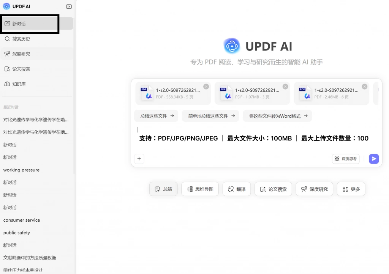
Task: Open second 对比光遗传学与化学遗传学 conversation
Action: [x=37, y=132]
